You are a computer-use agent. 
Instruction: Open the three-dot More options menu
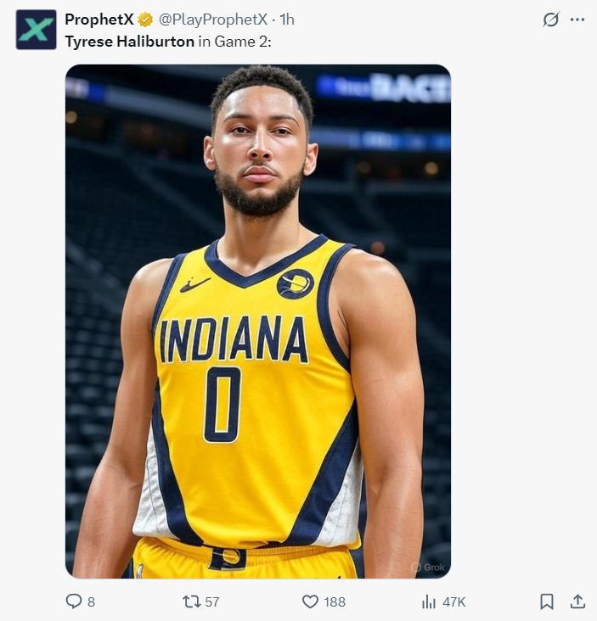click(x=577, y=20)
